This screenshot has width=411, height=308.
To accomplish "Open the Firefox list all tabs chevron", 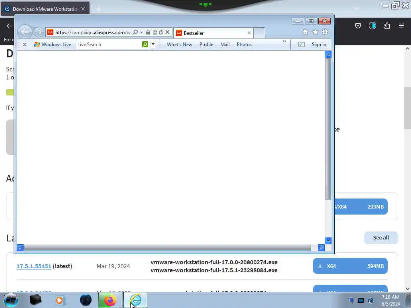I will [x=356, y=8].
